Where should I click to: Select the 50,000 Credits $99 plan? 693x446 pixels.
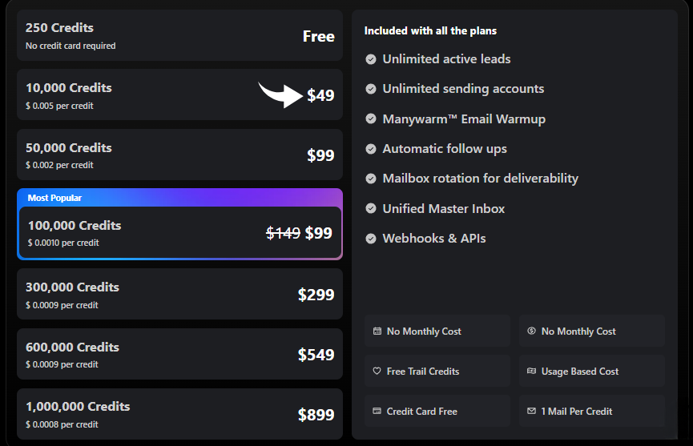click(179, 155)
